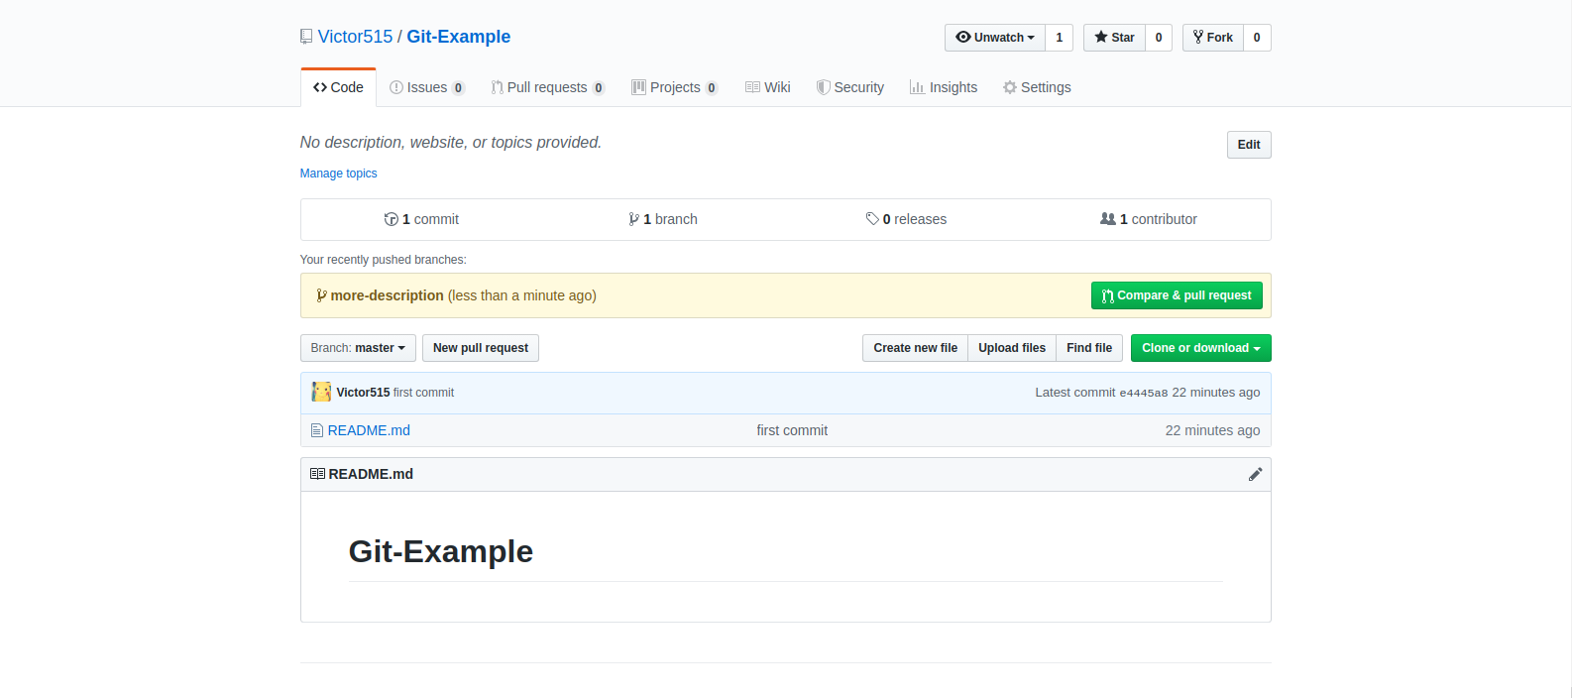Open the stargazers count of 0
The width and height of the screenshot is (1572, 698).
click(1159, 38)
